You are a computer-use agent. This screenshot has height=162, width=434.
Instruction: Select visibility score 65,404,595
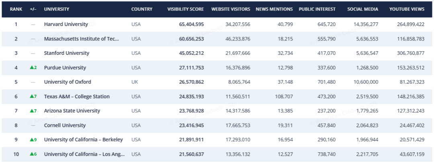coord(191,24)
